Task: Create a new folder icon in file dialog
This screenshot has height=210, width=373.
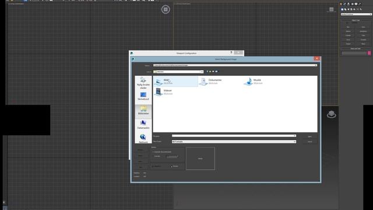Action: [213, 71]
